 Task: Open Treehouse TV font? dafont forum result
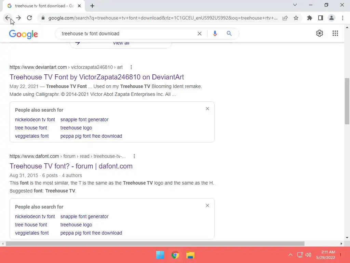coord(71,166)
